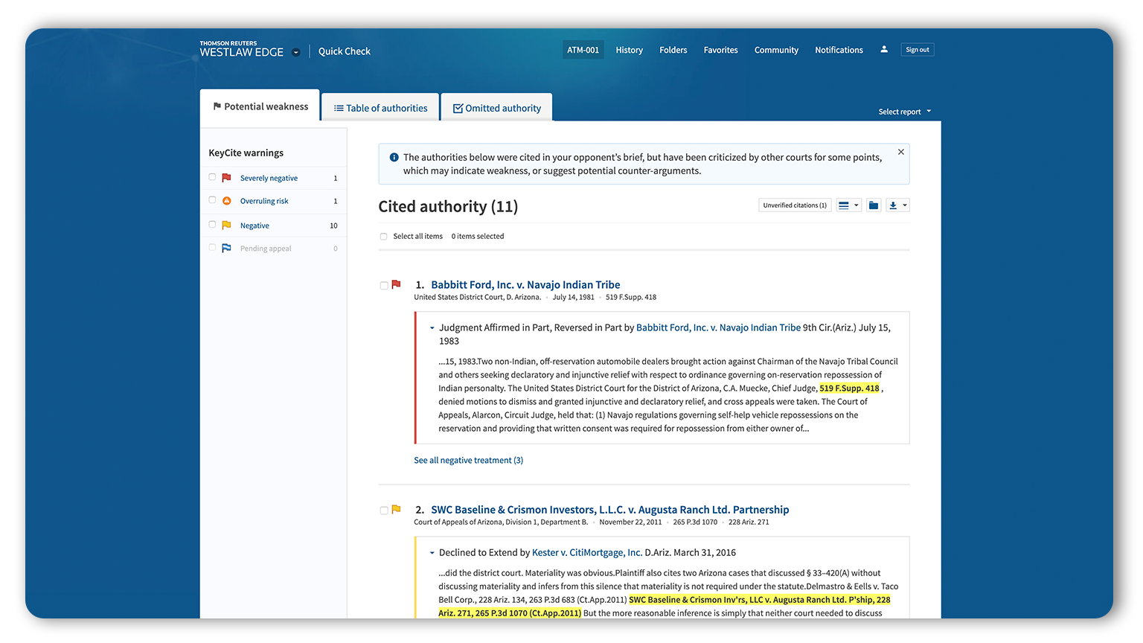Click the yellow flag on SWC Baseline case

tap(397, 510)
